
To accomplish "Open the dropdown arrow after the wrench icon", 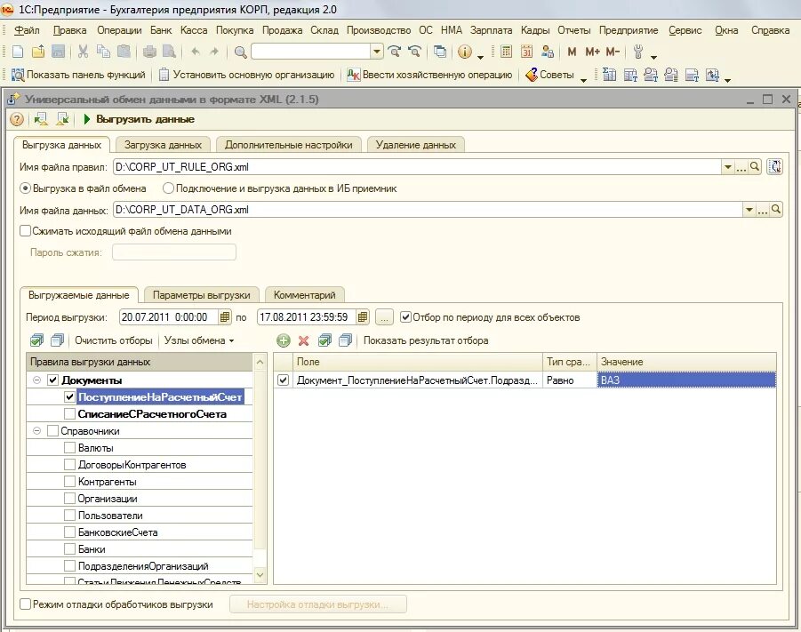I will 654,56.
